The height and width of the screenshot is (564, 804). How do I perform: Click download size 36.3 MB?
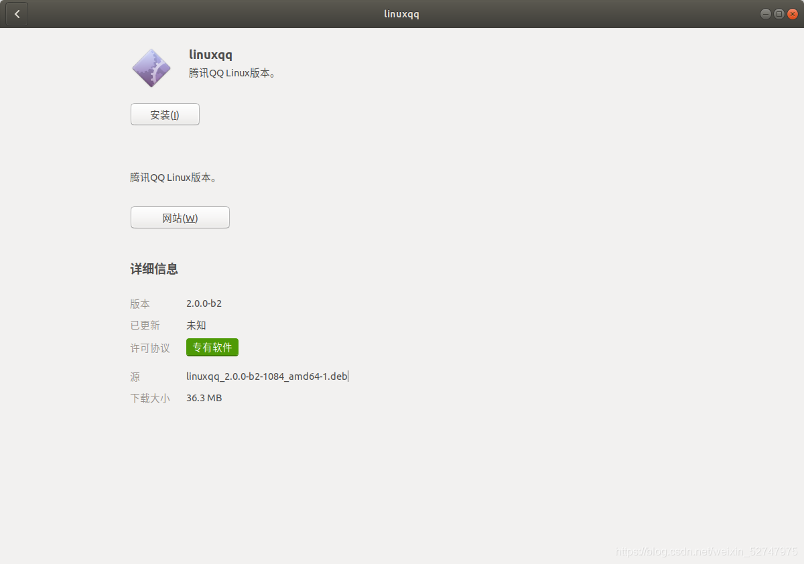tap(204, 398)
